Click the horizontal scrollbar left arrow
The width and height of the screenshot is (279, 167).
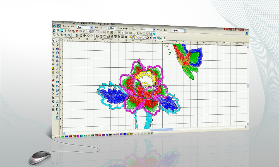(x=64, y=133)
